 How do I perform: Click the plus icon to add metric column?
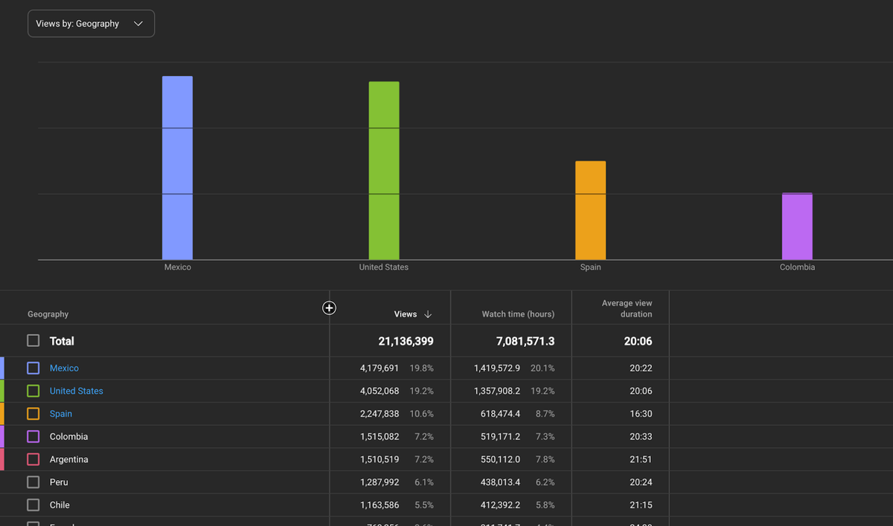click(329, 308)
